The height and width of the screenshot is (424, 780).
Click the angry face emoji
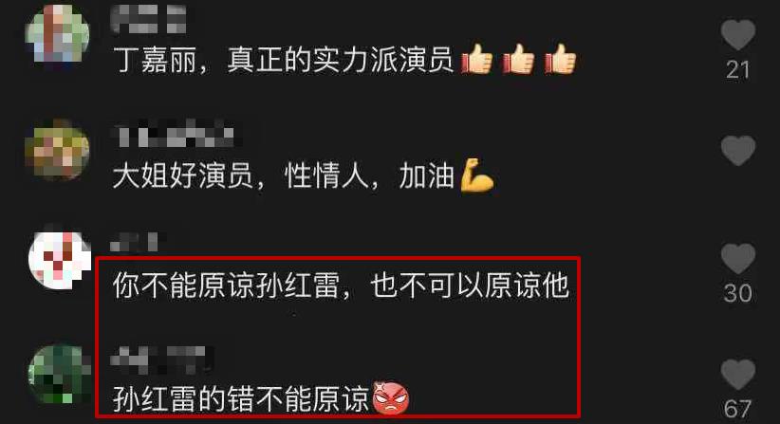click(391, 398)
